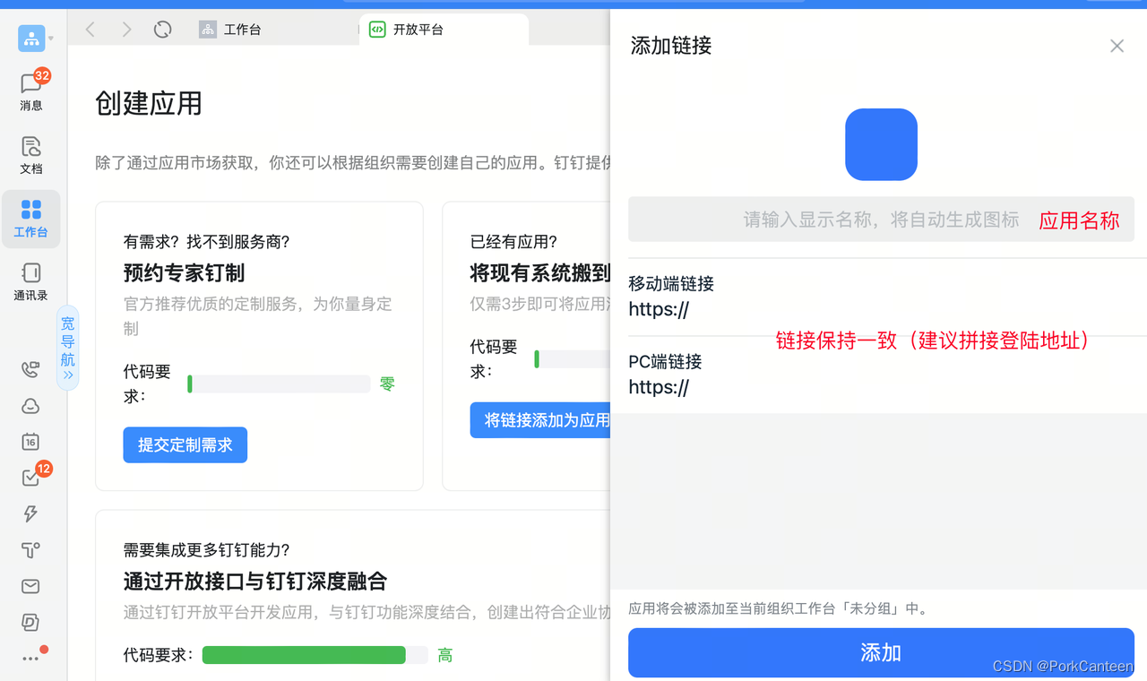Viewport: 1147px width, 681px height.
Task: Open the phone and video call icon
Action: (30, 369)
